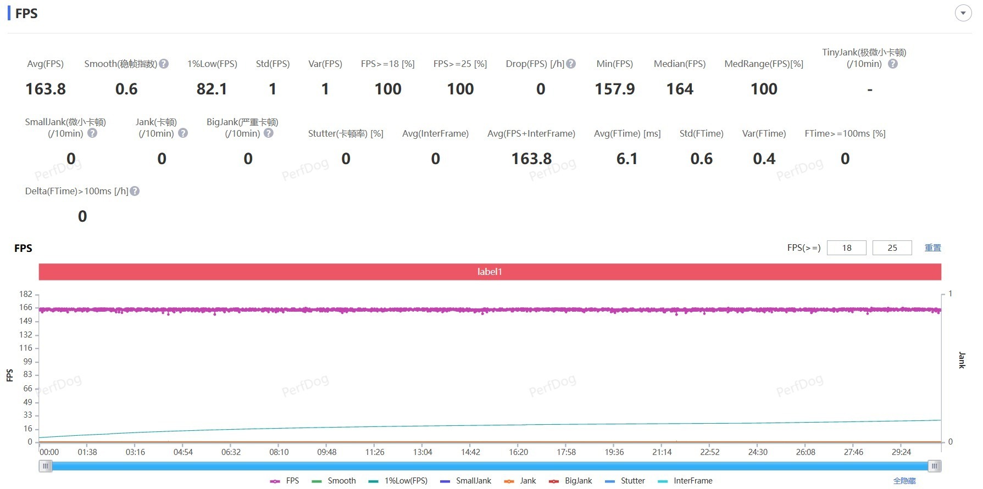Click left handle of the time range slider
The height and width of the screenshot is (489, 983).
[46, 466]
